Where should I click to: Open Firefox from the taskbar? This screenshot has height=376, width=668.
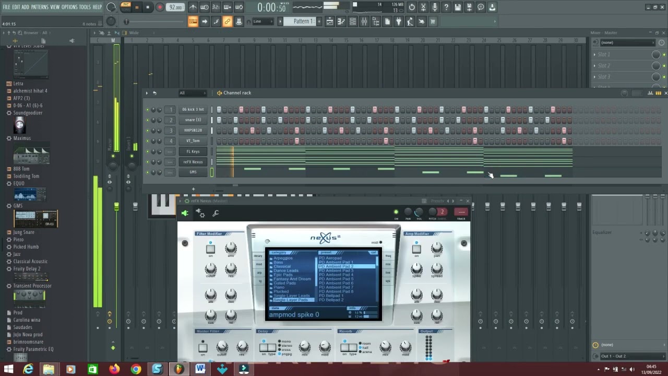coord(114,370)
